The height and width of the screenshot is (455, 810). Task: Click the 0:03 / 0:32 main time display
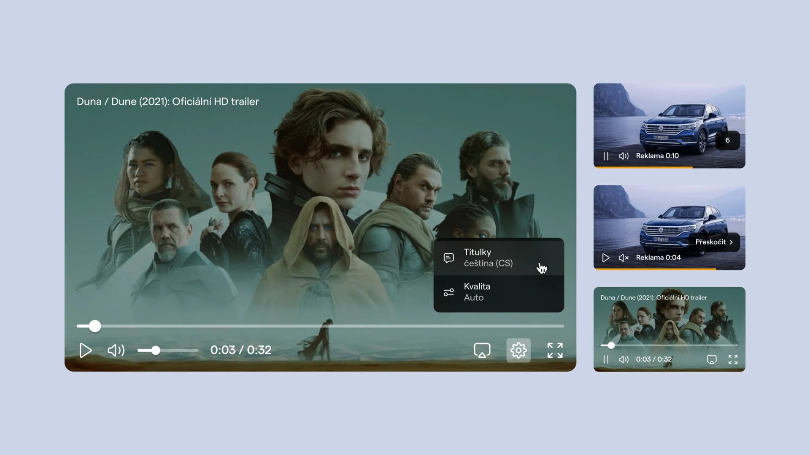(241, 350)
